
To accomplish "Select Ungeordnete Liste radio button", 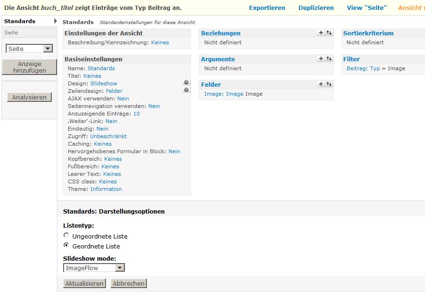I will tap(66, 236).
